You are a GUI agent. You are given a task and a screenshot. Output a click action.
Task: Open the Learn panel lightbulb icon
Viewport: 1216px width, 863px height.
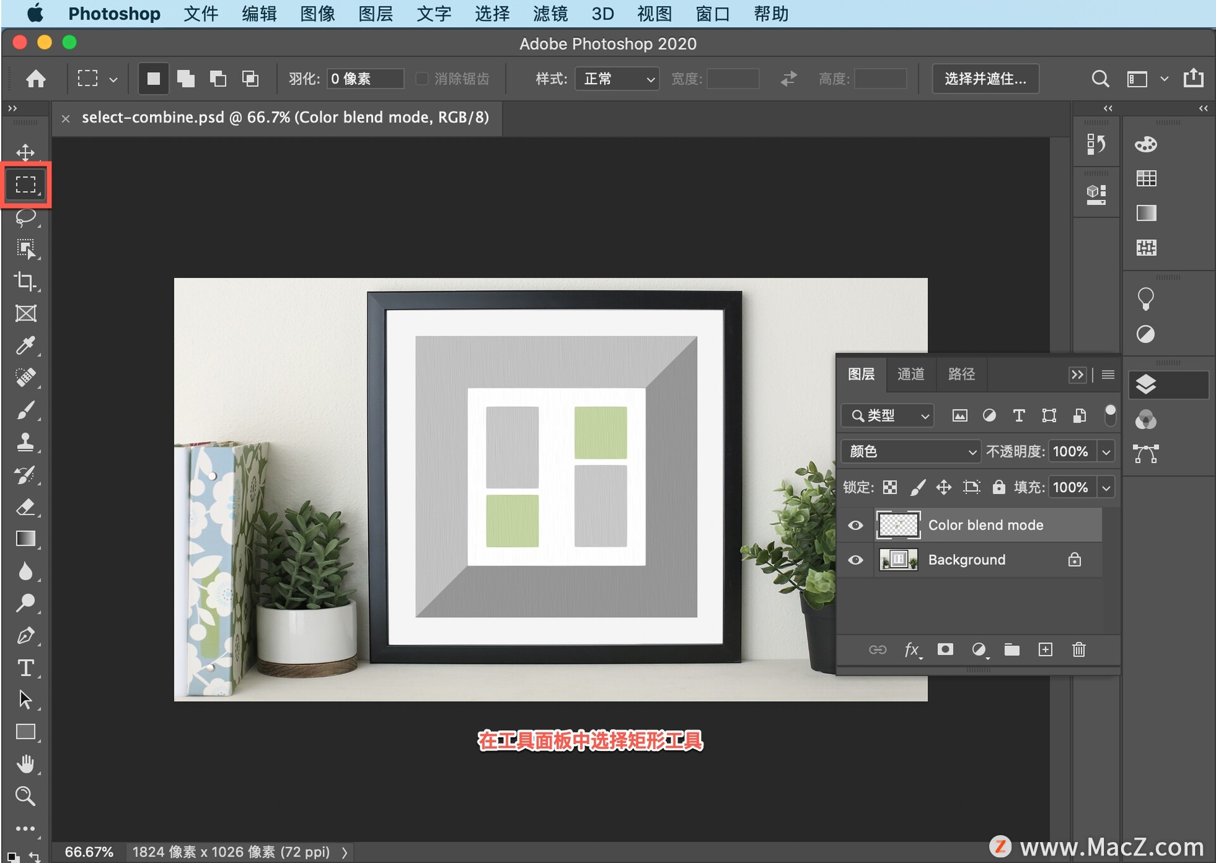(1146, 299)
